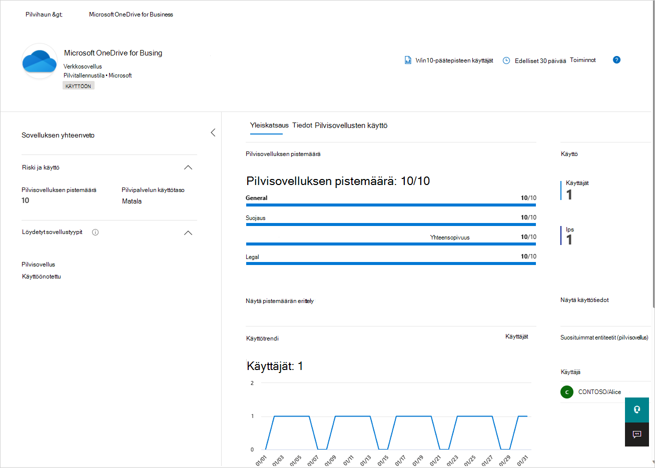Open the CONTOSO/Alice user entry

(599, 392)
